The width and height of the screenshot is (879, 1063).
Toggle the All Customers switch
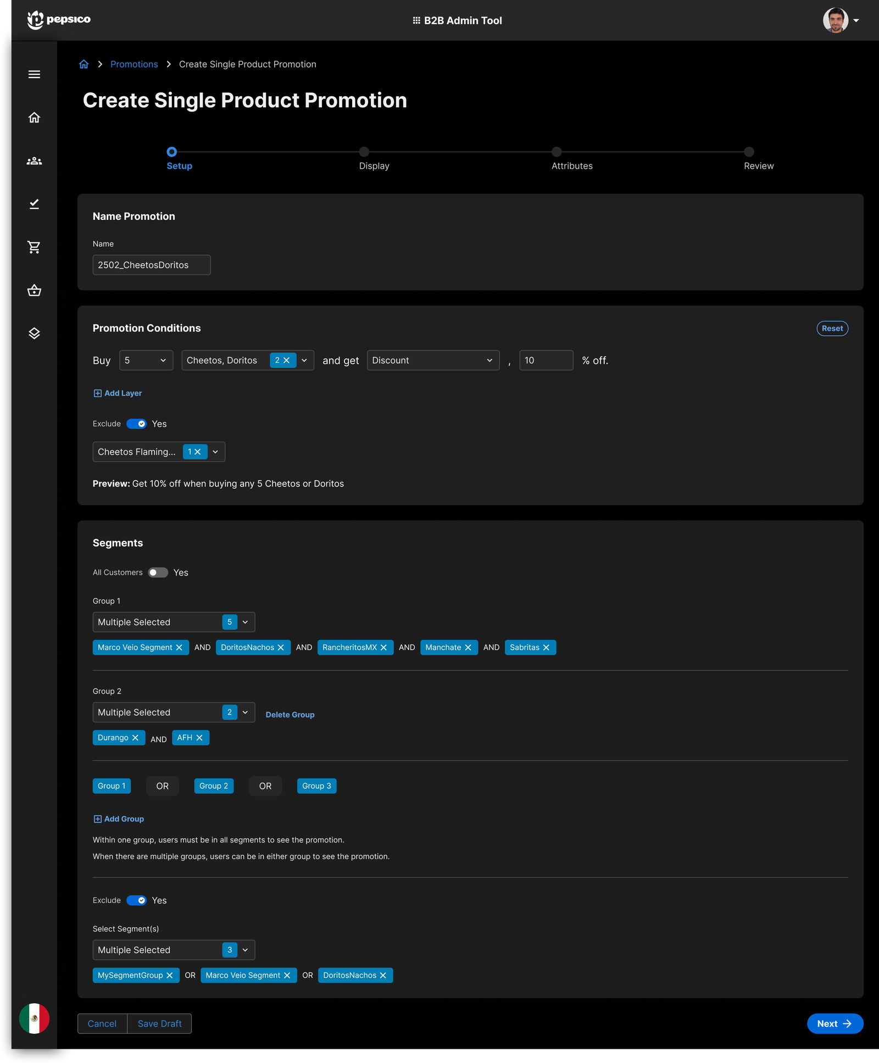click(158, 573)
